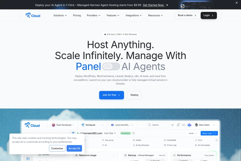Expand the Providers menu

click(94, 15)
